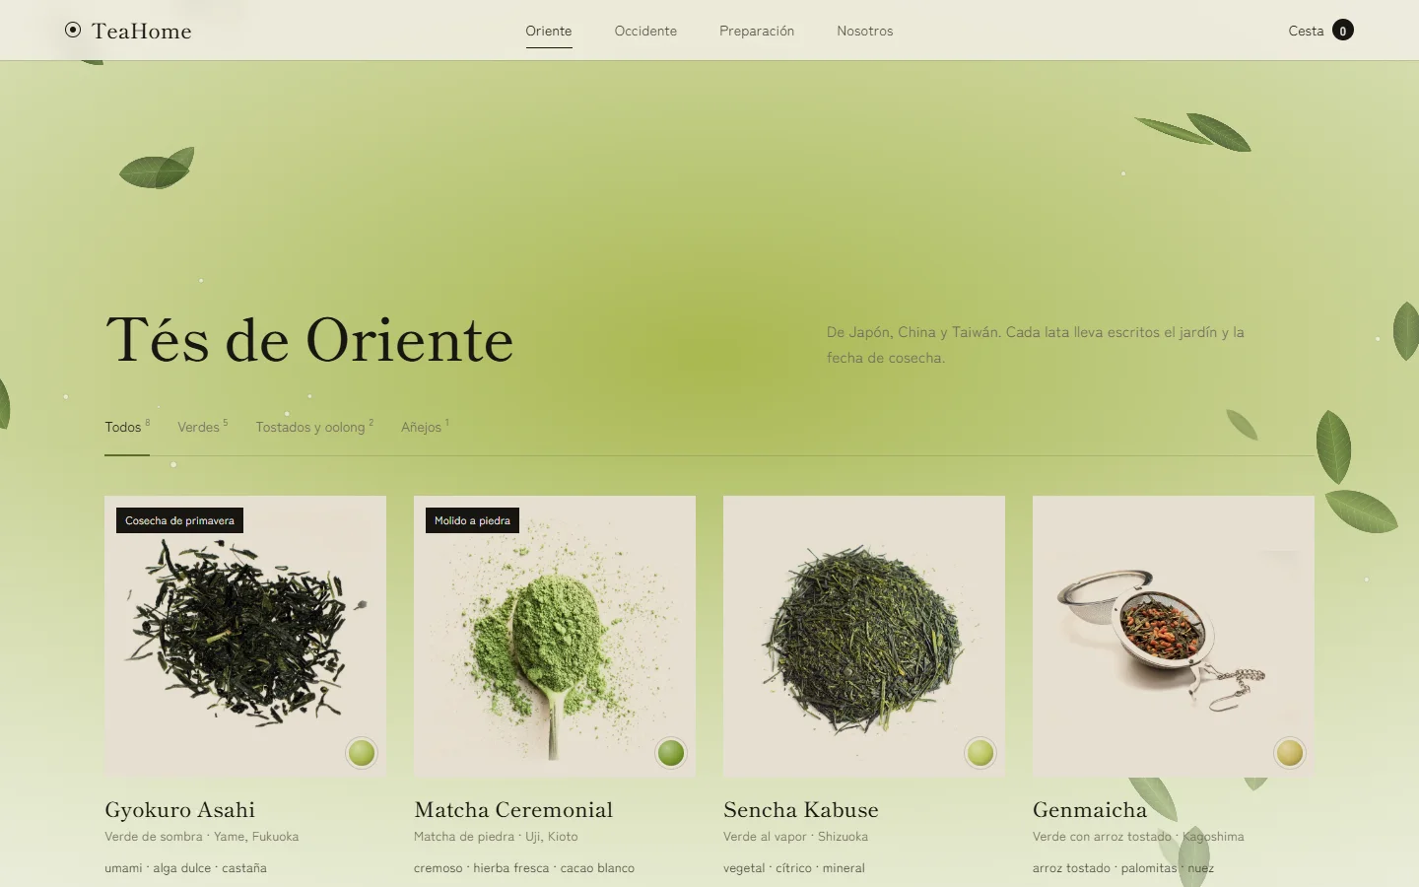The image size is (1419, 887).
Task: Open the Genmaicha product image
Action: [x=1174, y=637]
